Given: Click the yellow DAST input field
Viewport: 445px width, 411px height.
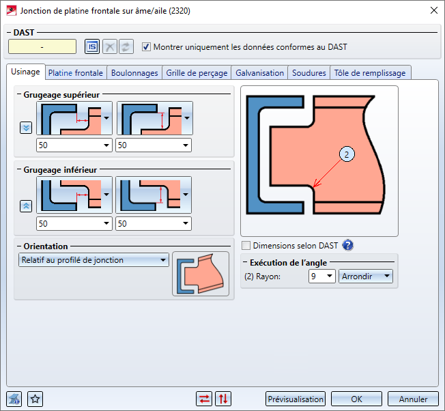Looking at the screenshot, I should (x=42, y=46).
